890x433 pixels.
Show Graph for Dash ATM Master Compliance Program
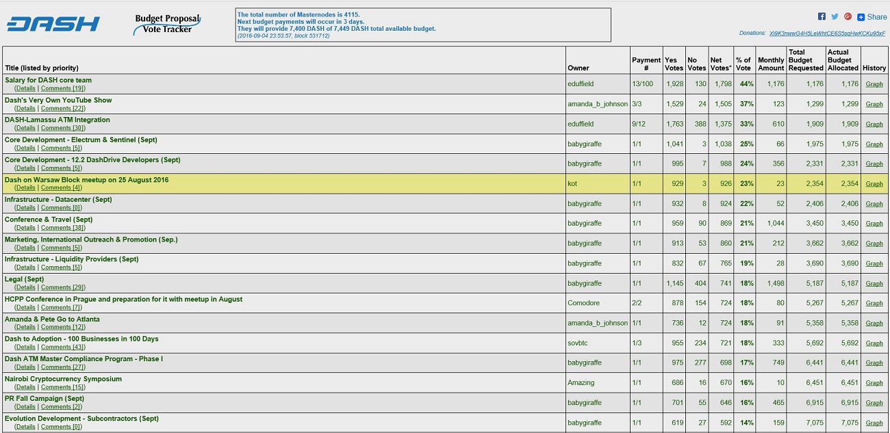point(874,363)
